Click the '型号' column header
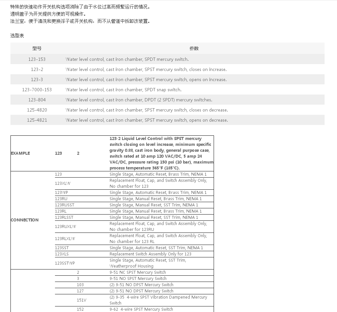 (x=37, y=48)
